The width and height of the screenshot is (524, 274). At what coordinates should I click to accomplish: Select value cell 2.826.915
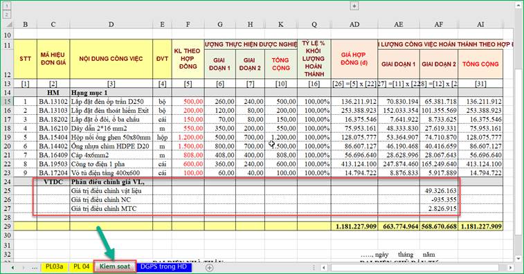(x=439, y=208)
